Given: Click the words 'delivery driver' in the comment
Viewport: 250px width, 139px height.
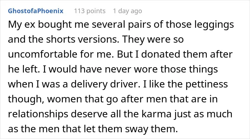Looking at the screenshot, I should 105,84.
